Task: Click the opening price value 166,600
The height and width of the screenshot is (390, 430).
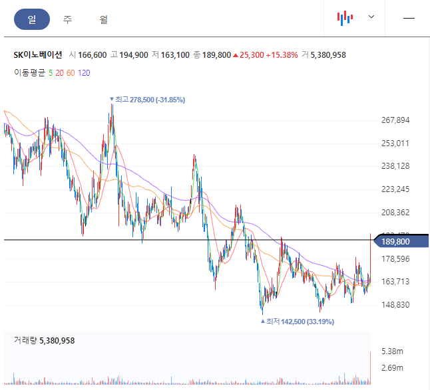Action: tap(92, 55)
